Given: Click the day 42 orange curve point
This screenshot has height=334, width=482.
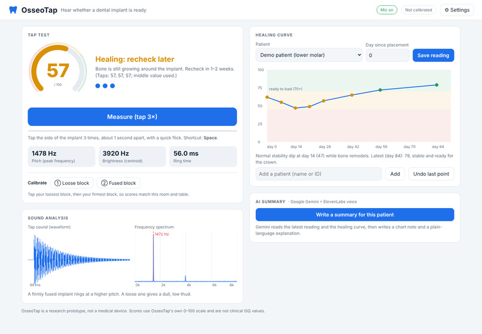Looking at the screenshot, I should (x=352, y=95).
